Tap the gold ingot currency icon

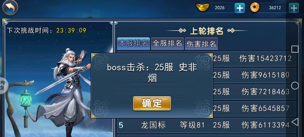point(202,8)
